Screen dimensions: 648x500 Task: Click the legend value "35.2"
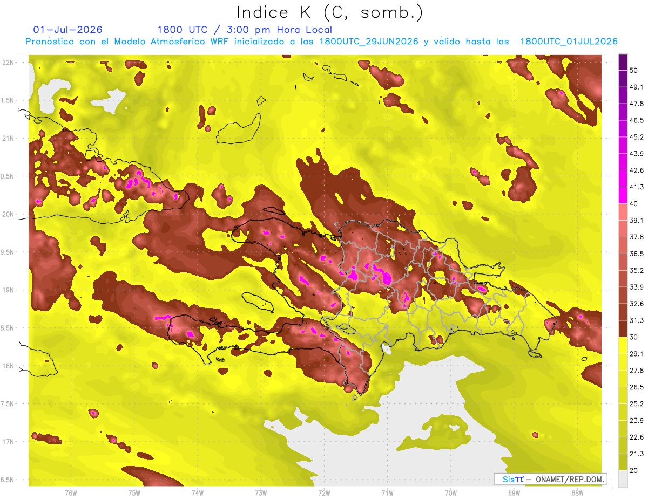(637, 270)
